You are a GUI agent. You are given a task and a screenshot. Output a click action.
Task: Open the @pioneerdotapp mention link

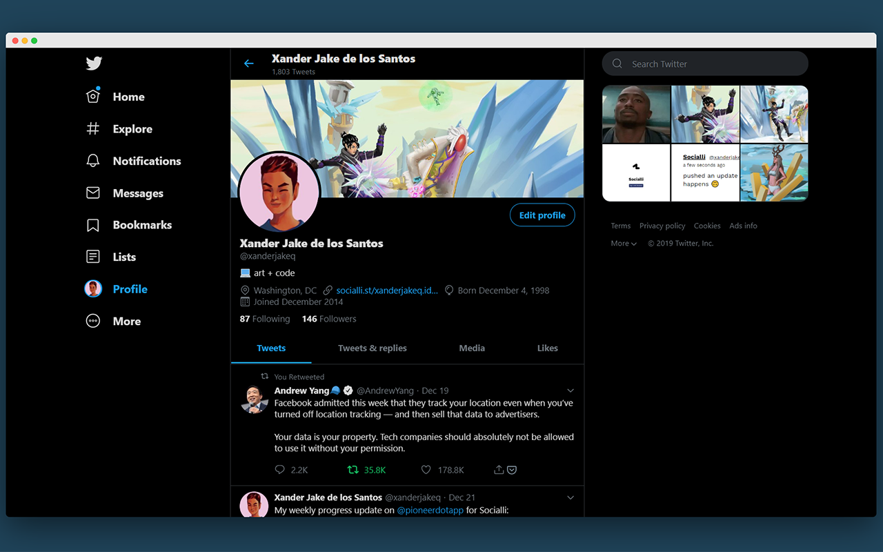[x=430, y=510]
